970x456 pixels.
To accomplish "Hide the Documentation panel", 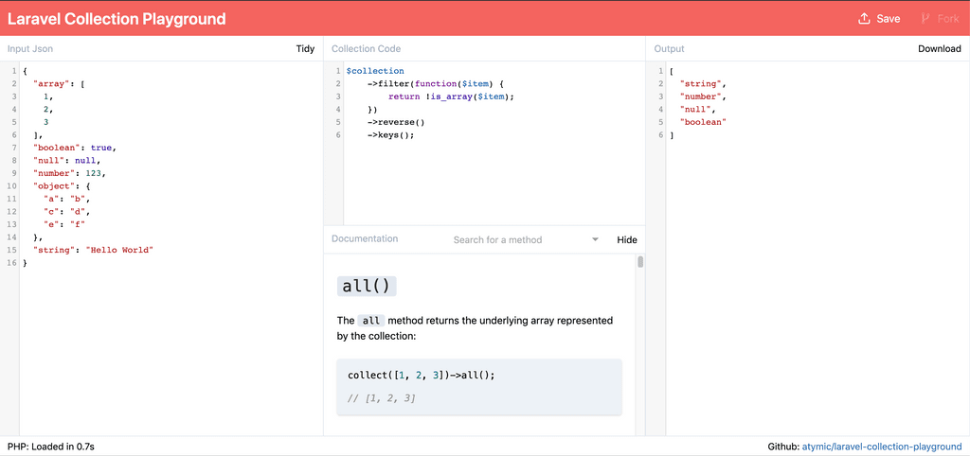I will point(627,239).
